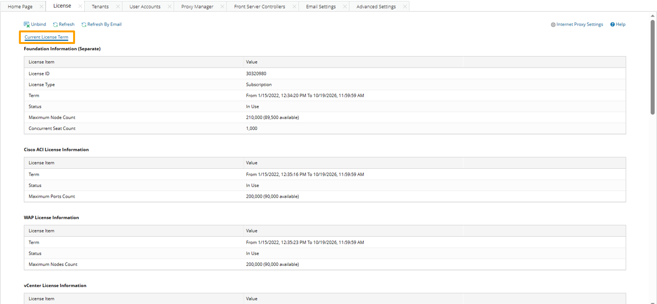Click the Refresh By Email icon
Screen dimensions: 657x304
pos(84,25)
